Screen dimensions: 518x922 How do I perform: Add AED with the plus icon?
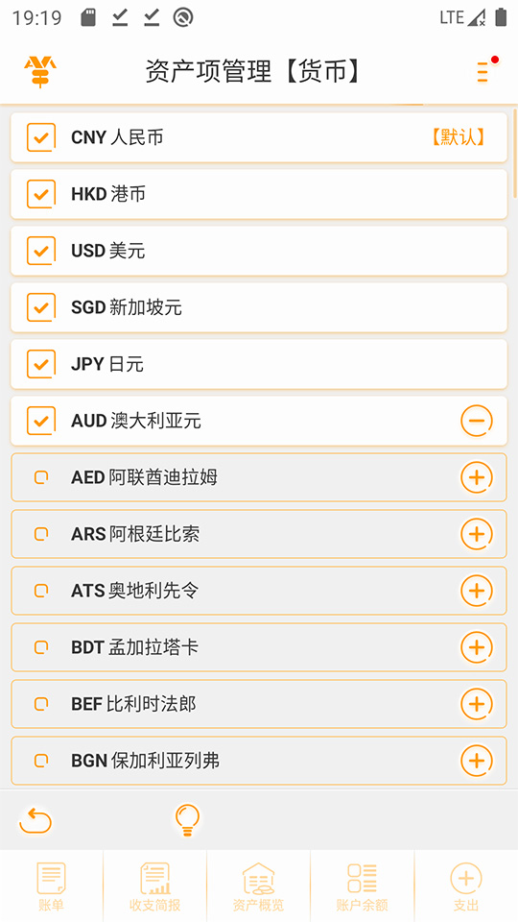click(477, 477)
